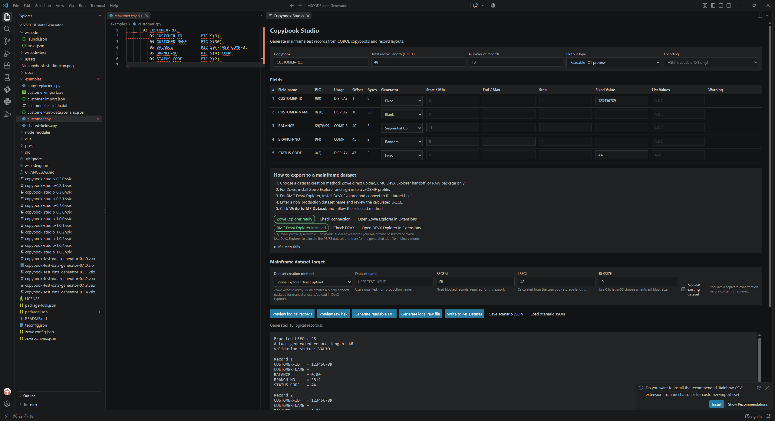Open the Copilot chat icon in title bar
The height and width of the screenshot is (421, 775).
(x=475, y=5)
